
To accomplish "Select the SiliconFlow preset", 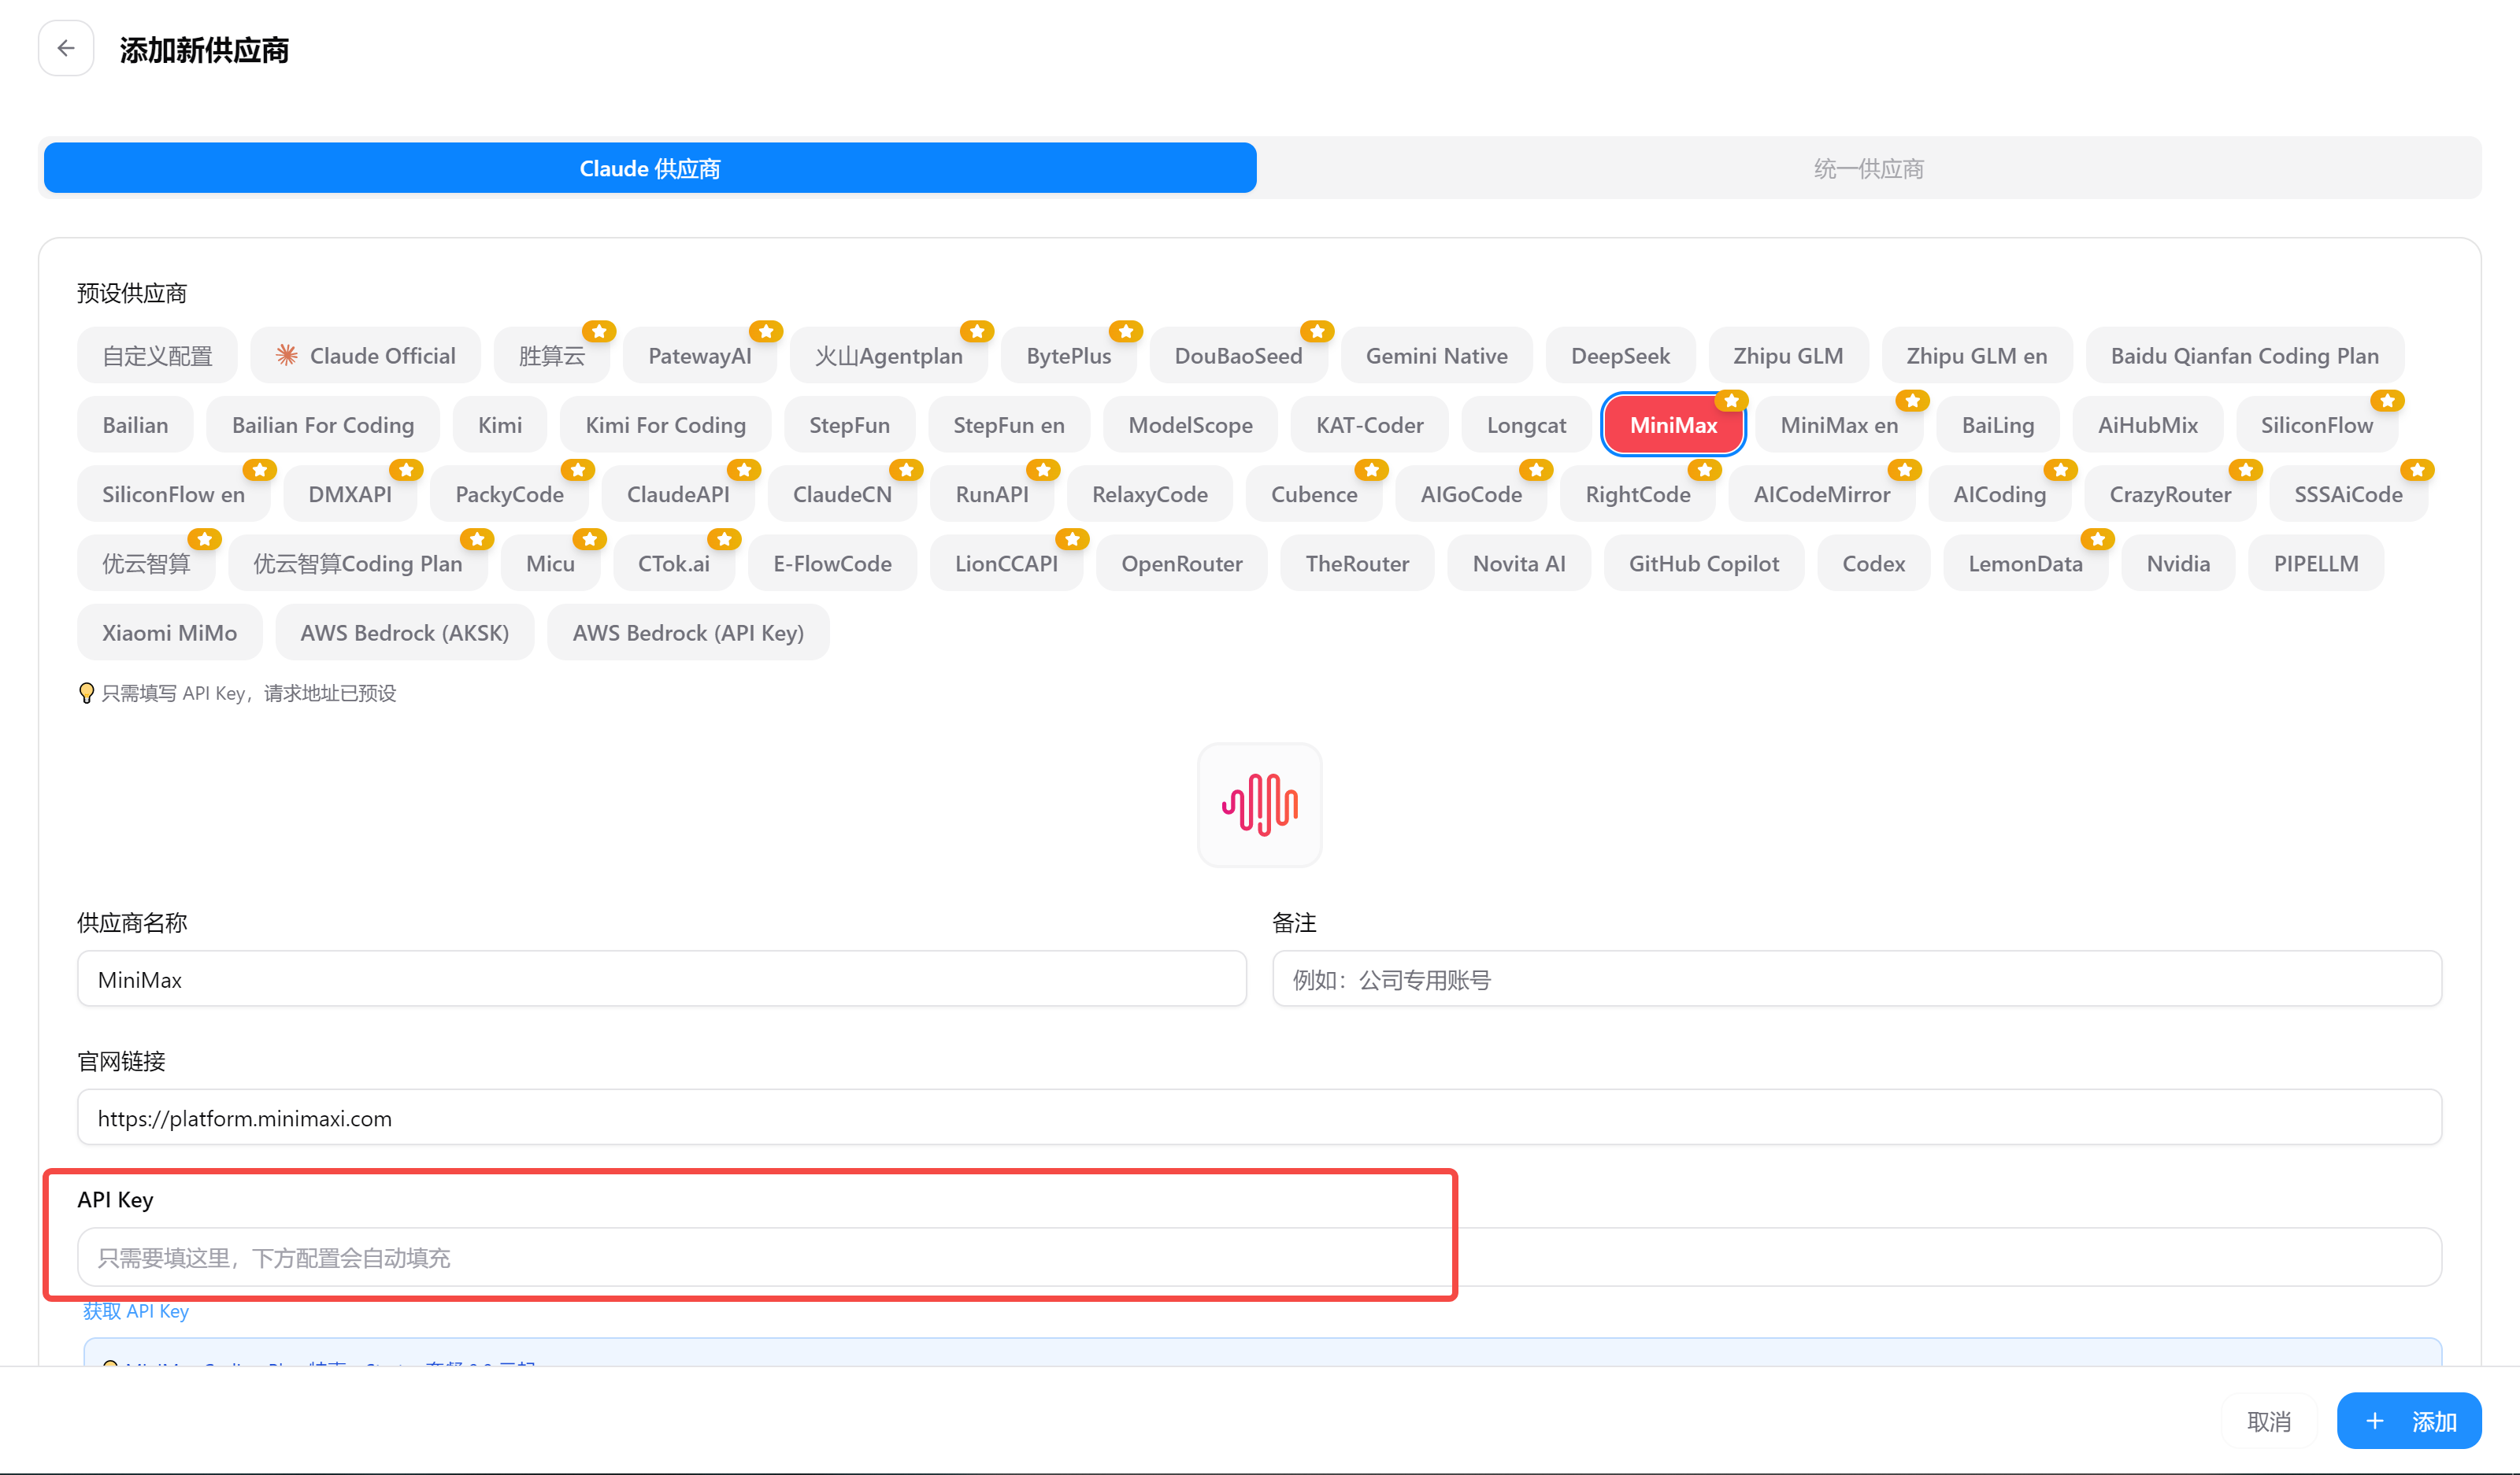I will click(x=2317, y=425).
